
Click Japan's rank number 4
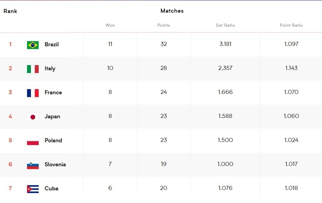coord(10,116)
